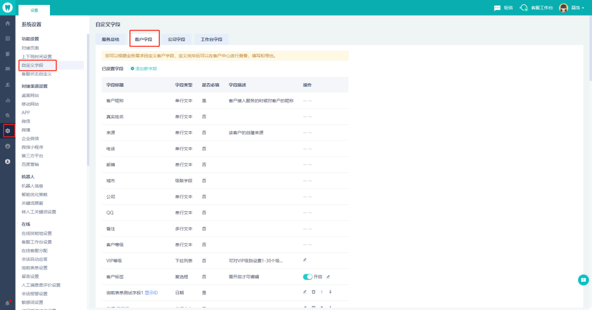The width and height of the screenshot is (592, 310).
Task: Open the bar chart statistics icon
Action: pos(8,100)
